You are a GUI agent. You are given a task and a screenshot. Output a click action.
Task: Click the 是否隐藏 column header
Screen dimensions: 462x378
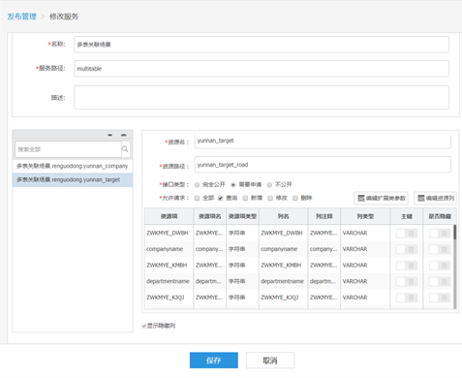pyautogui.click(x=440, y=216)
